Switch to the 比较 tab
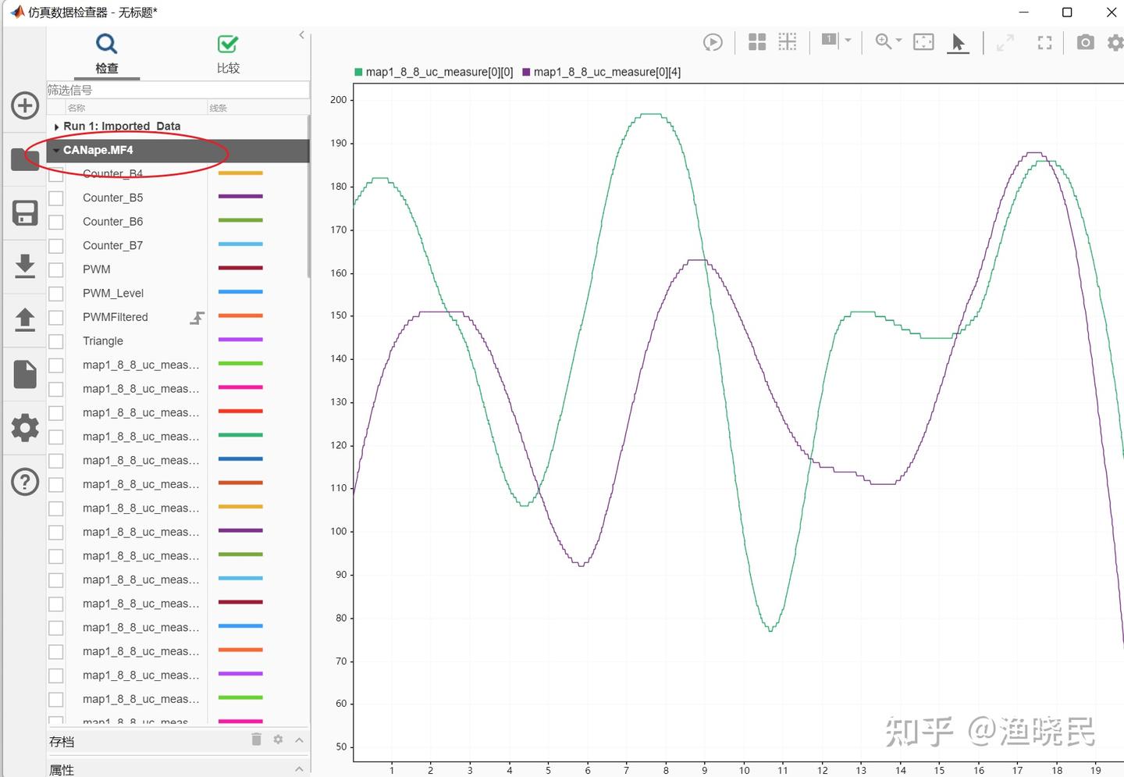Viewport: 1124px width, 777px height. (227, 54)
